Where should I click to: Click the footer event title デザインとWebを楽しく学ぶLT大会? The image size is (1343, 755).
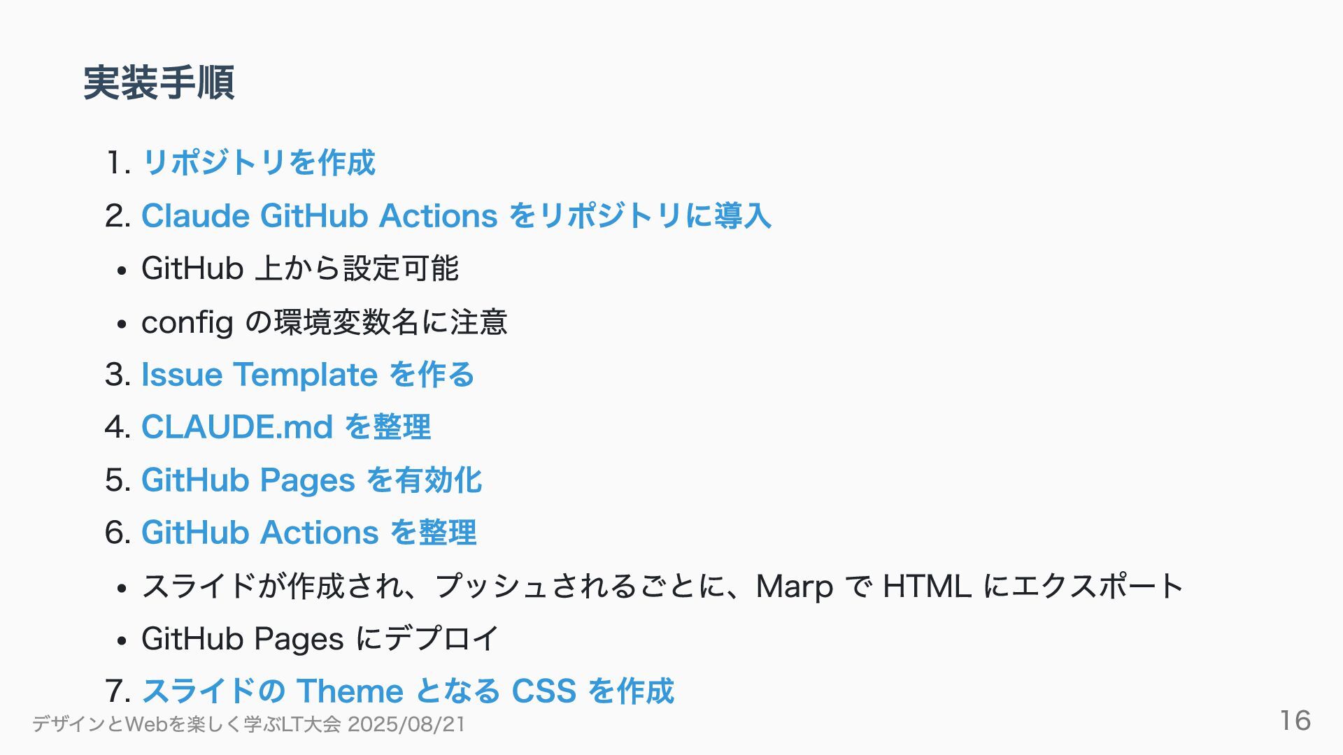[x=187, y=724]
